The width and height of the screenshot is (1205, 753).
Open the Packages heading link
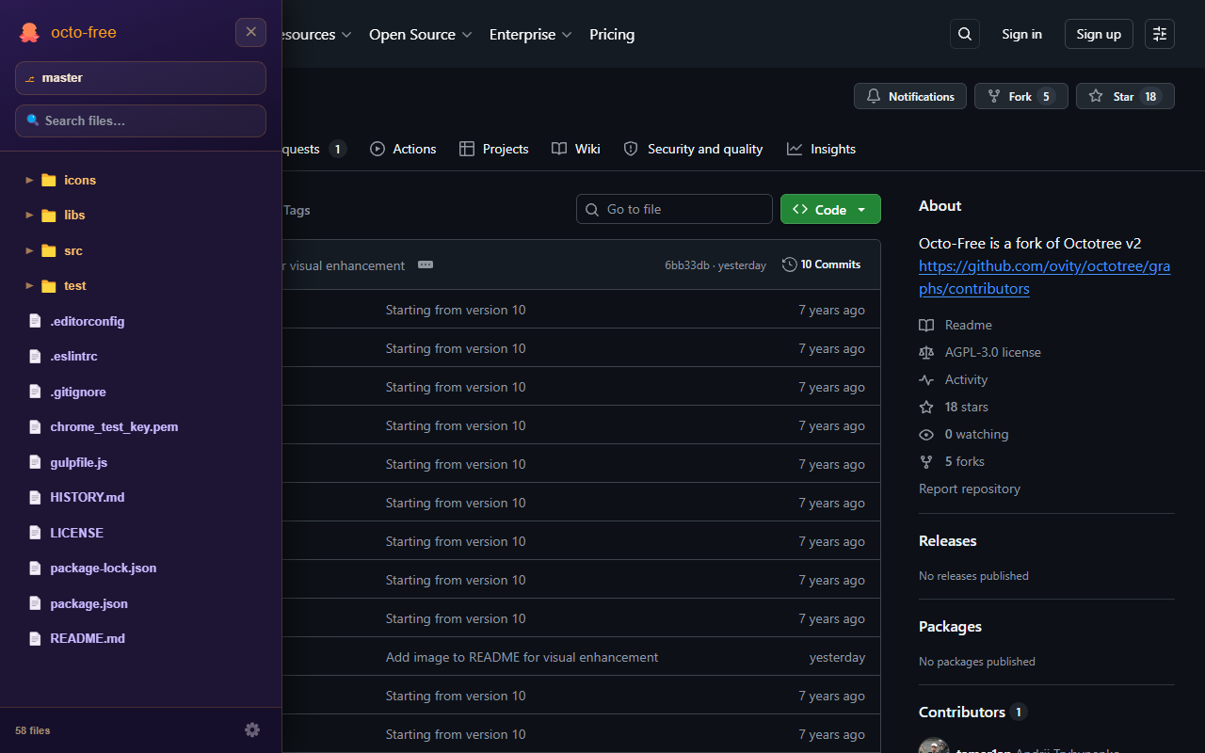[950, 626]
